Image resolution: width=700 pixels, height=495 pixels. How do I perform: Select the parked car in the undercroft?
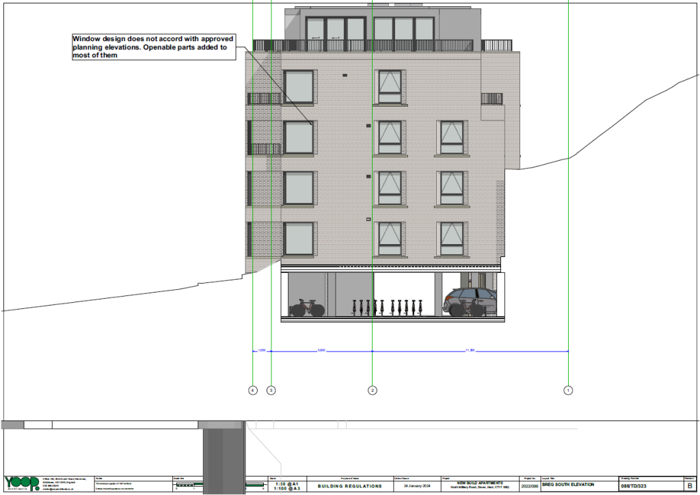472,301
